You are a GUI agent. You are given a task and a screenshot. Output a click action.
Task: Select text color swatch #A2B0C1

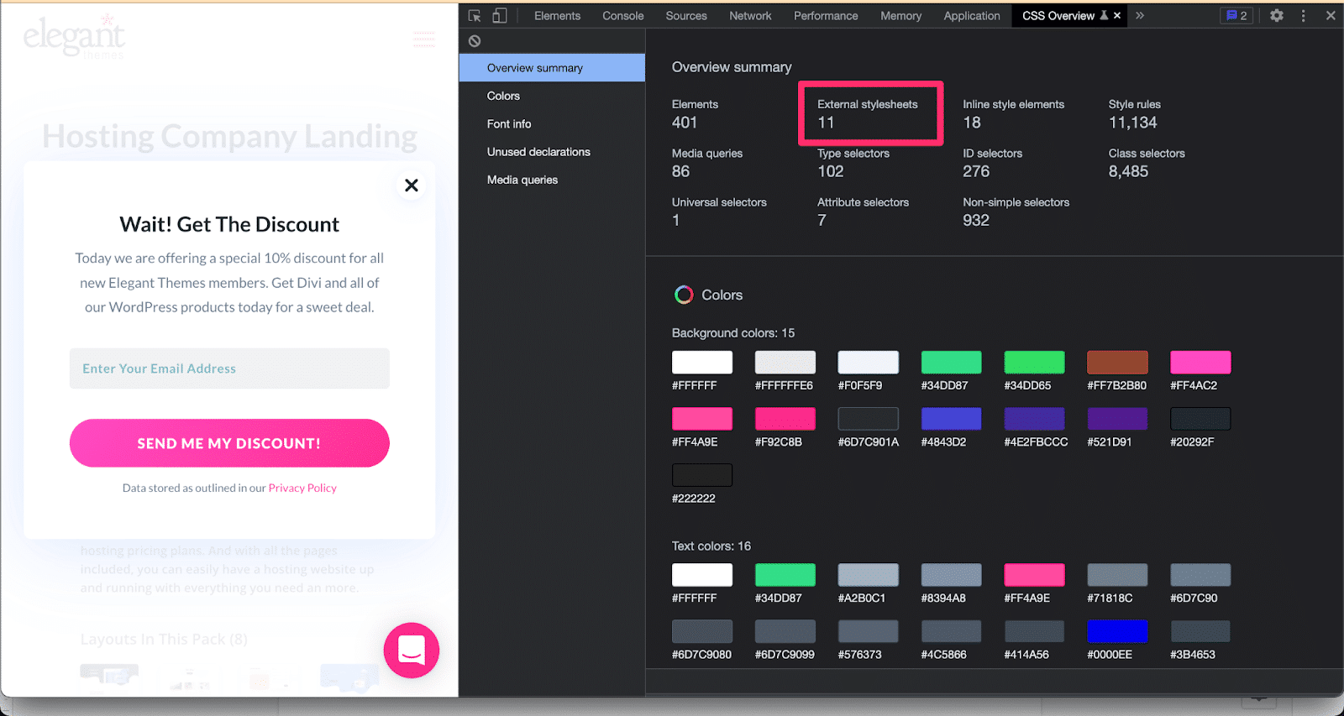pos(868,575)
